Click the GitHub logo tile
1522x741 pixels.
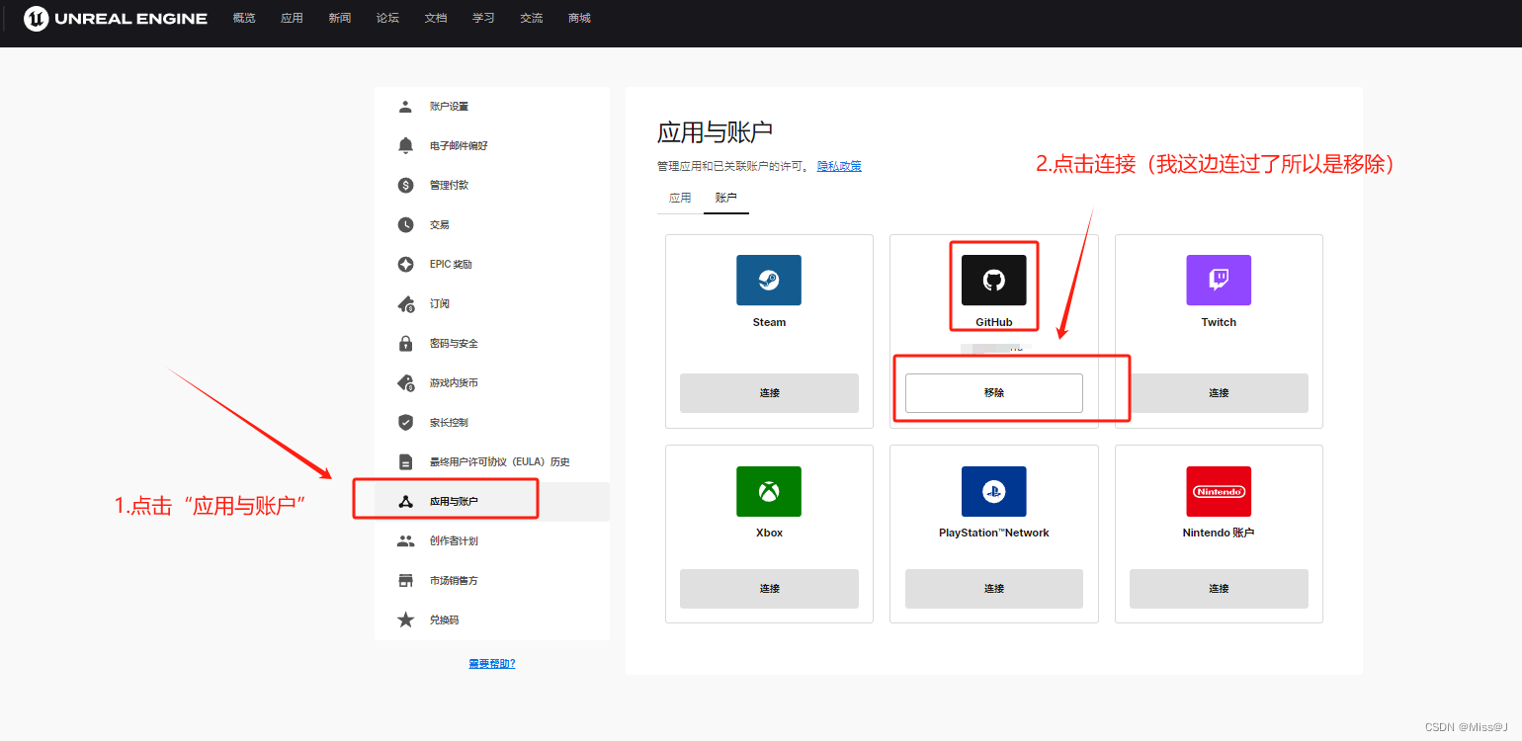[x=994, y=280]
